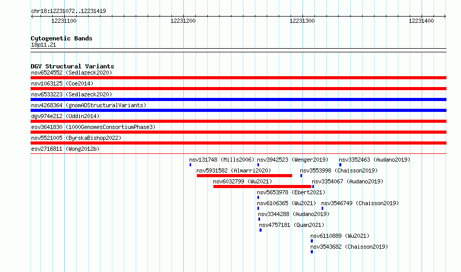Viewport: 461px width, 272px height.
Task: Open nsv3352463 (Audano2019) label
Action: [374, 160]
